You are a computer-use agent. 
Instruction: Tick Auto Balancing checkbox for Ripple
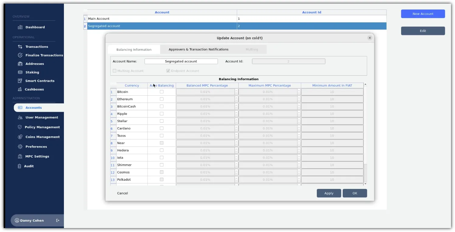click(162, 114)
